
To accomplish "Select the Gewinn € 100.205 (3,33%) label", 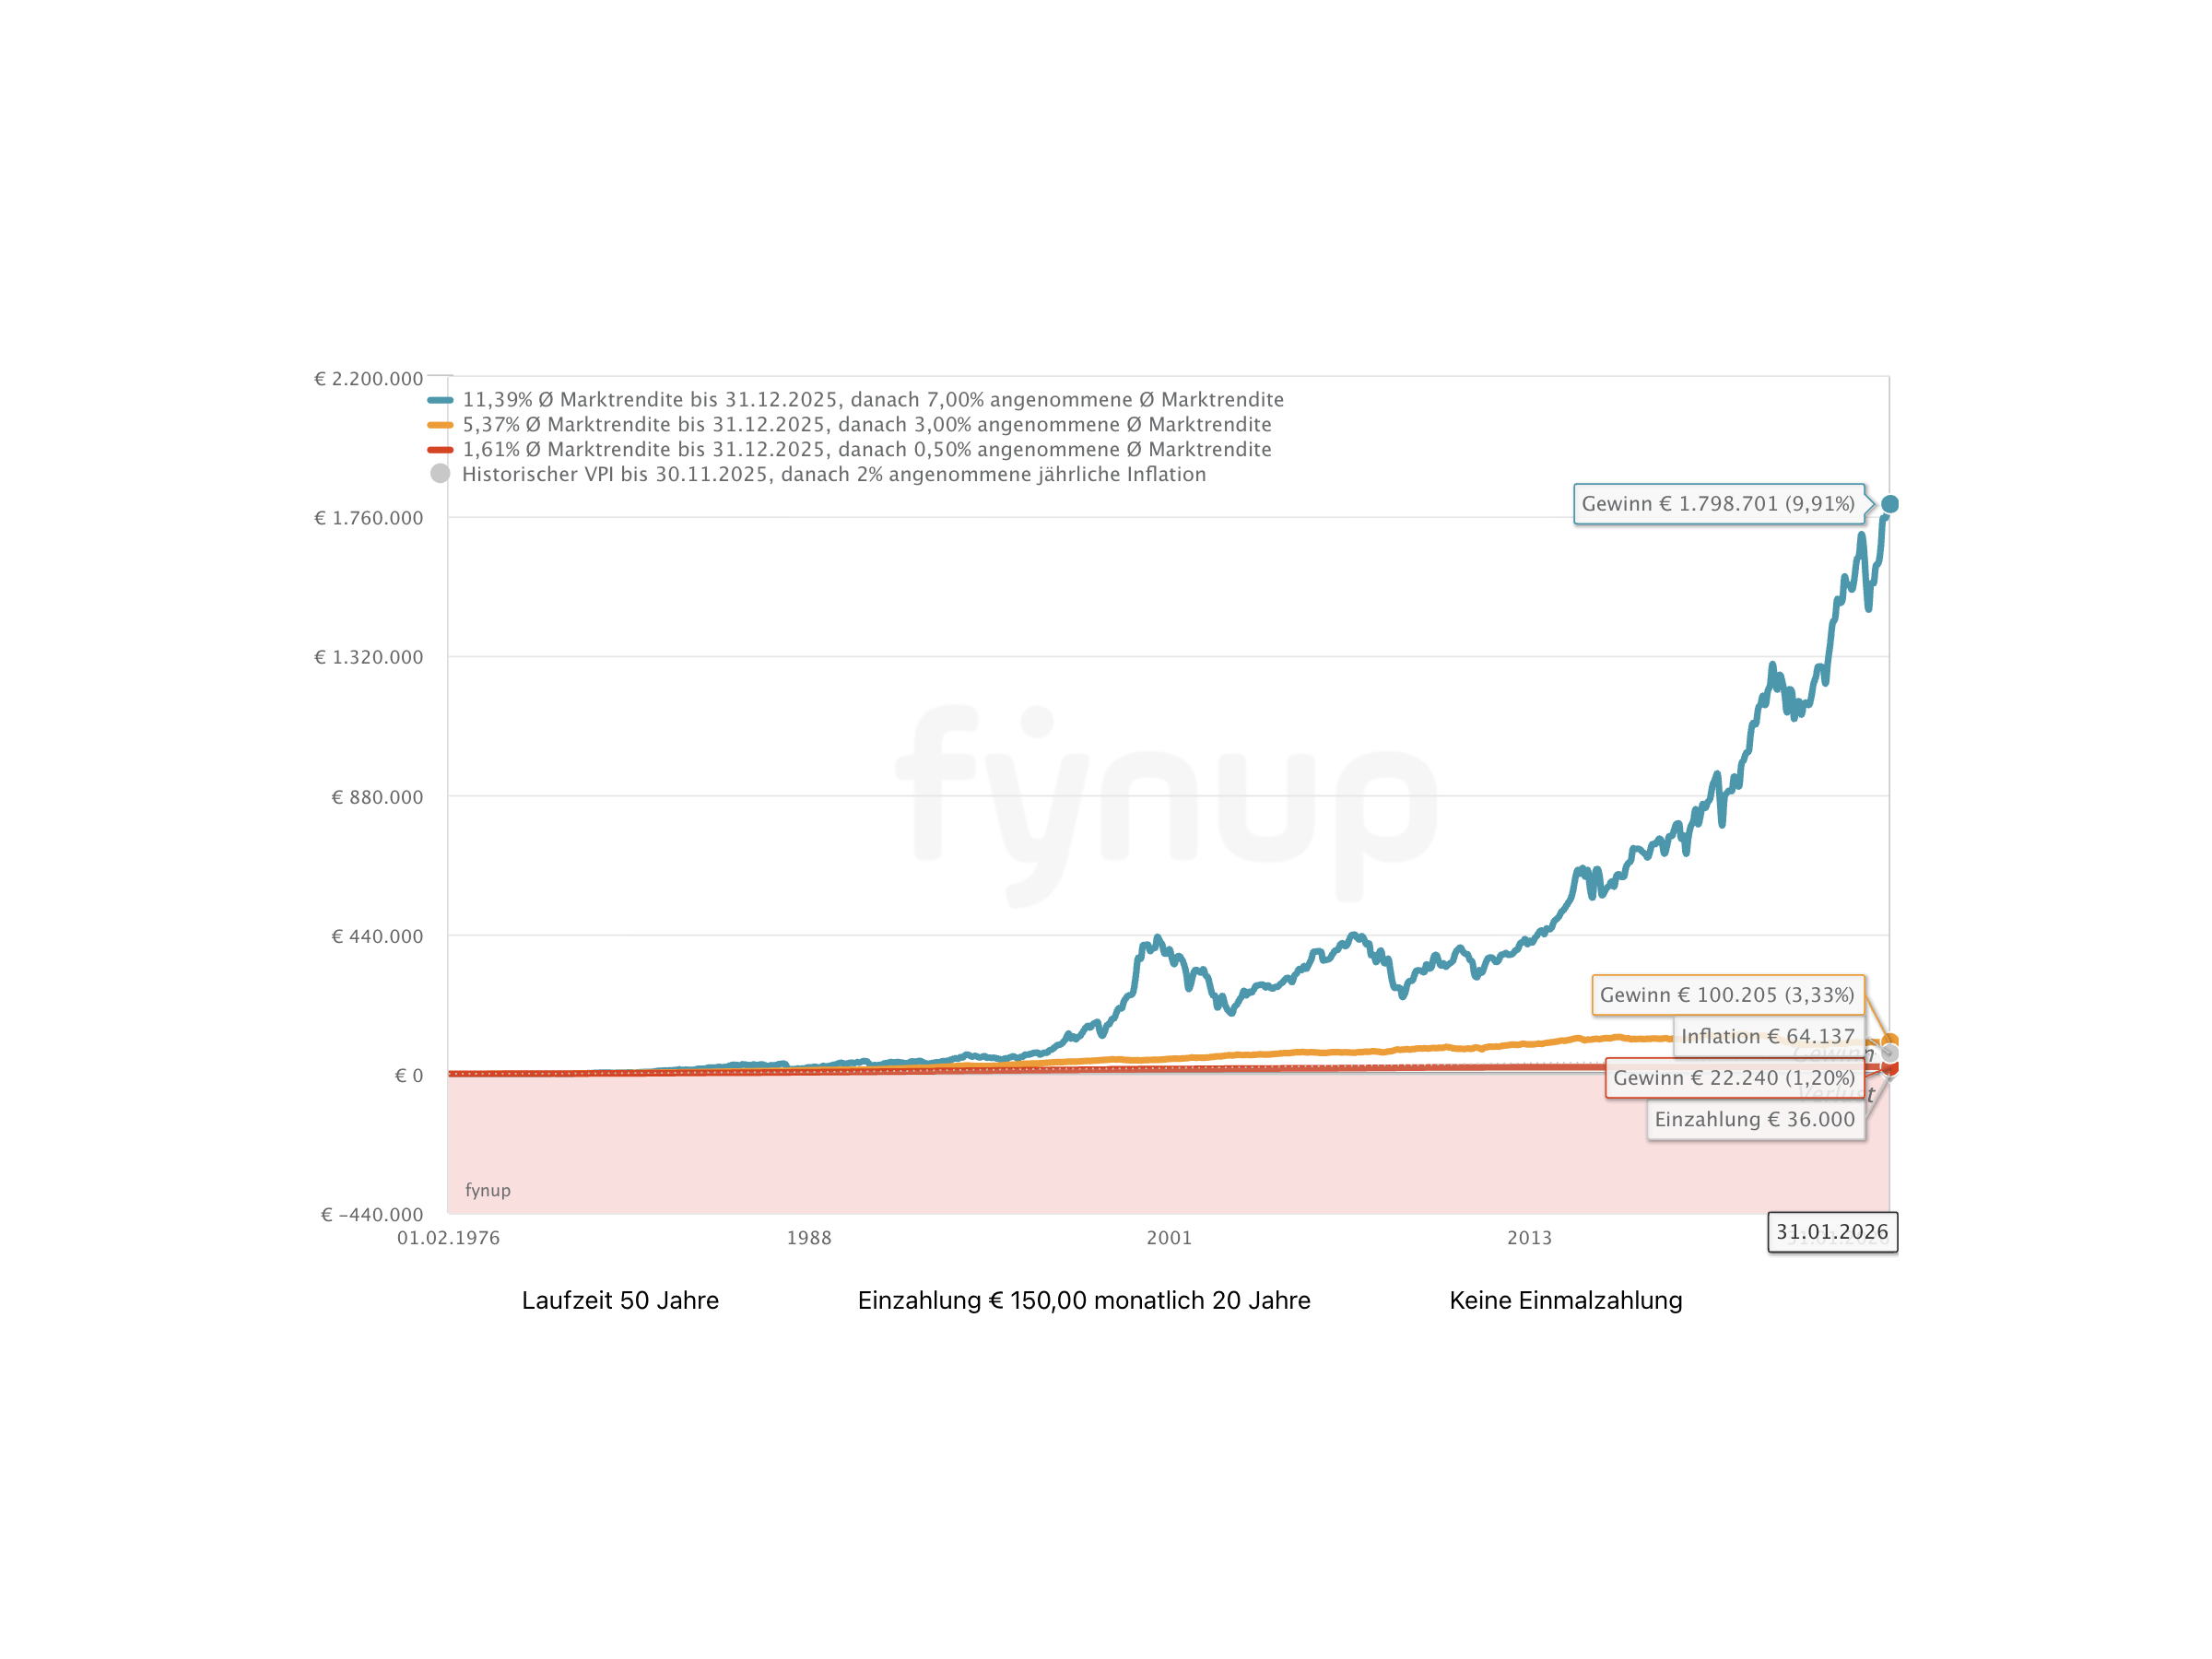I will 1727,995.
